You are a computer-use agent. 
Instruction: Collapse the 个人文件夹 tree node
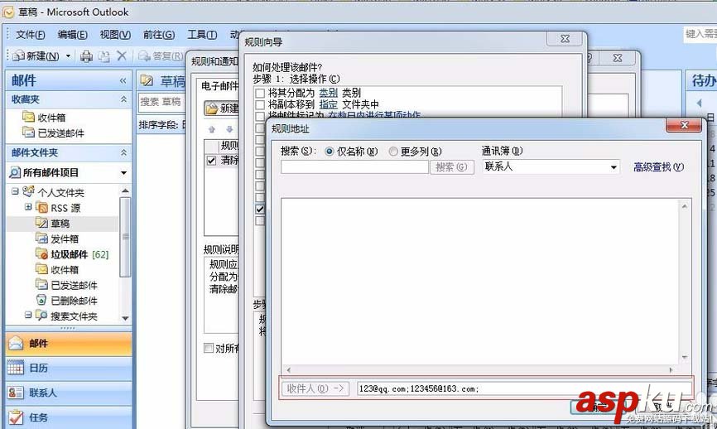[15, 191]
